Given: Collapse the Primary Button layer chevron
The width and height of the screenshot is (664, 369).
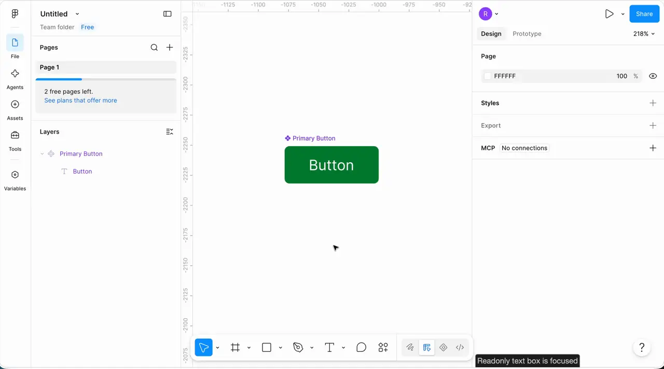Looking at the screenshot, I should pos(42,154).
